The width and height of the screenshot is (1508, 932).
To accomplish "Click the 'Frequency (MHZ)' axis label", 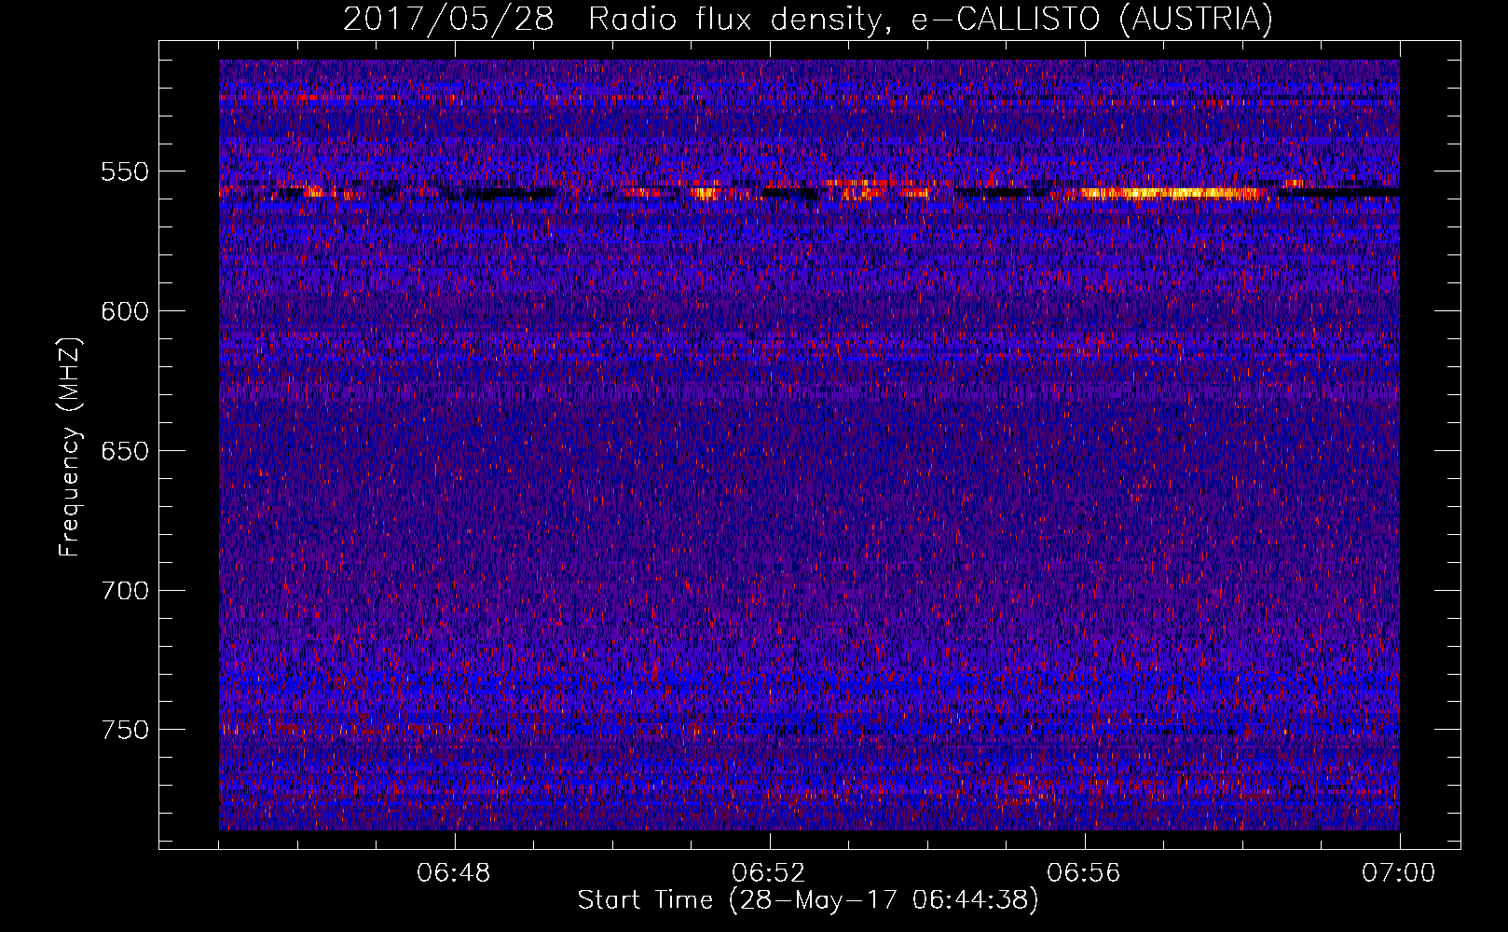I will (x=70, y=446).
